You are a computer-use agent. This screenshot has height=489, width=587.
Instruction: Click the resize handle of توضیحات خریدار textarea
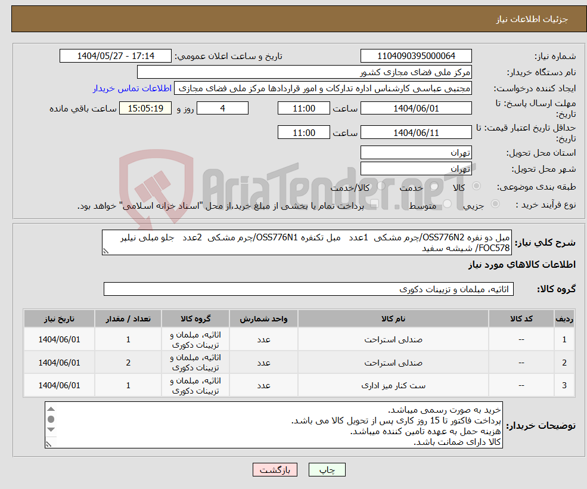[48, 444]
